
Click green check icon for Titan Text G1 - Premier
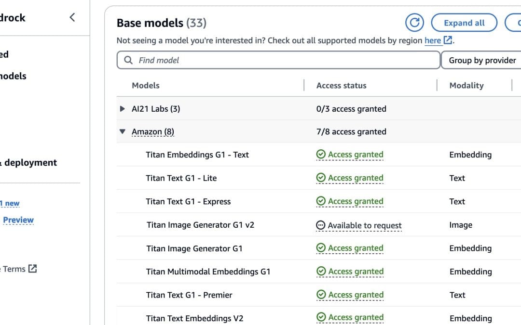tap(321, 295)
